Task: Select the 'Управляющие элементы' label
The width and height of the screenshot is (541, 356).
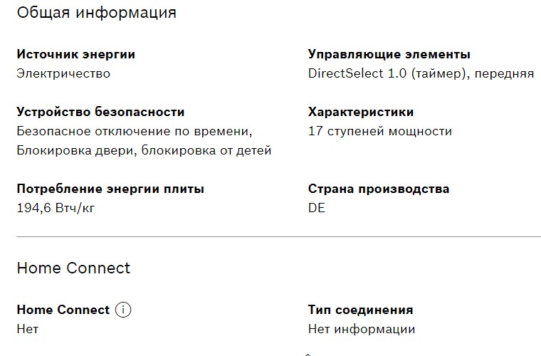Action: pyautogui.click(x=389, y=54)
